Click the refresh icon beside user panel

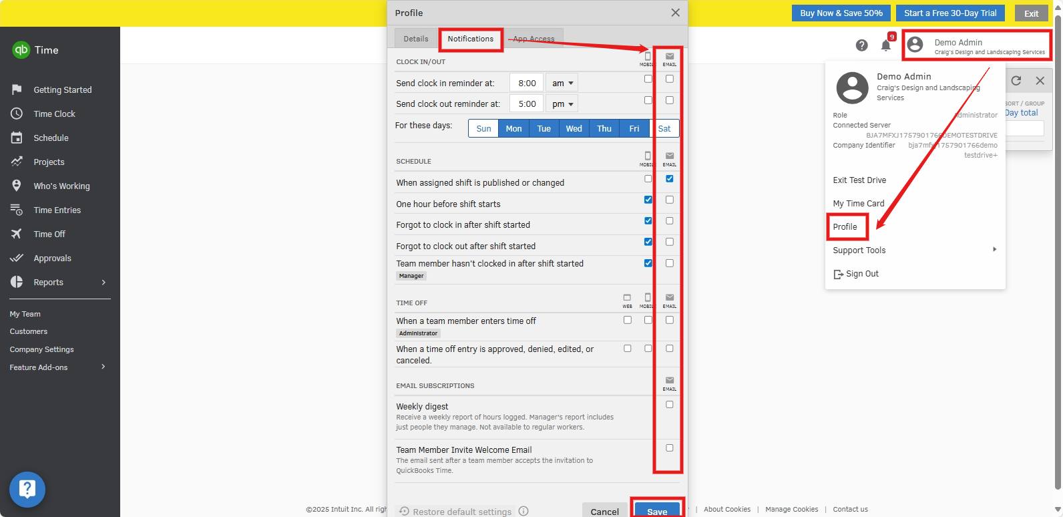tap(1016, 81)
